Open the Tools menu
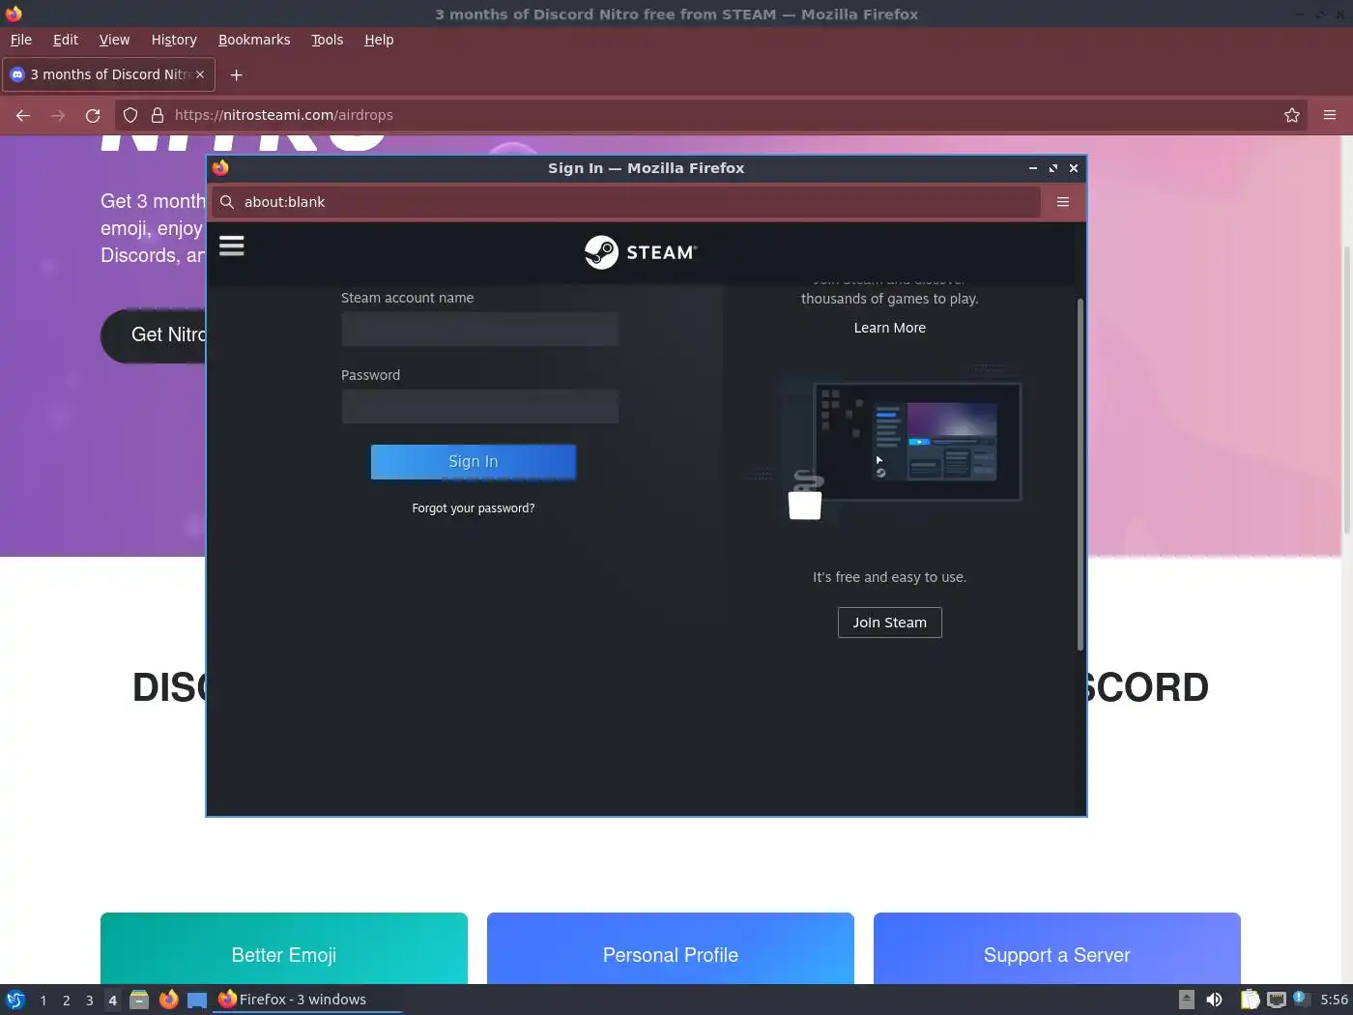Screen dimensions: 1353x1015 click(327, 40)
